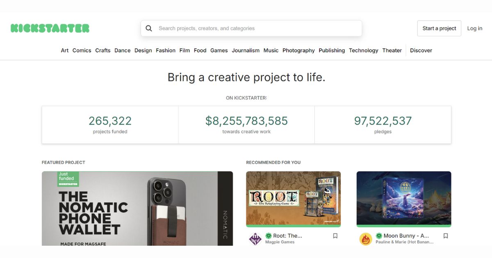Viewport: 492px width, 258px height.
Task: Browse the Art category
Action: pos(64,50)
